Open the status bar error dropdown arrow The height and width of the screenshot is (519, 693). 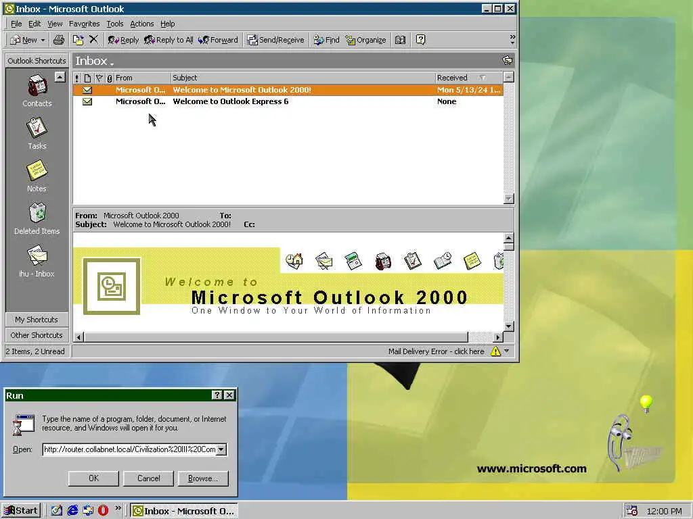click(x=507, y=351)
